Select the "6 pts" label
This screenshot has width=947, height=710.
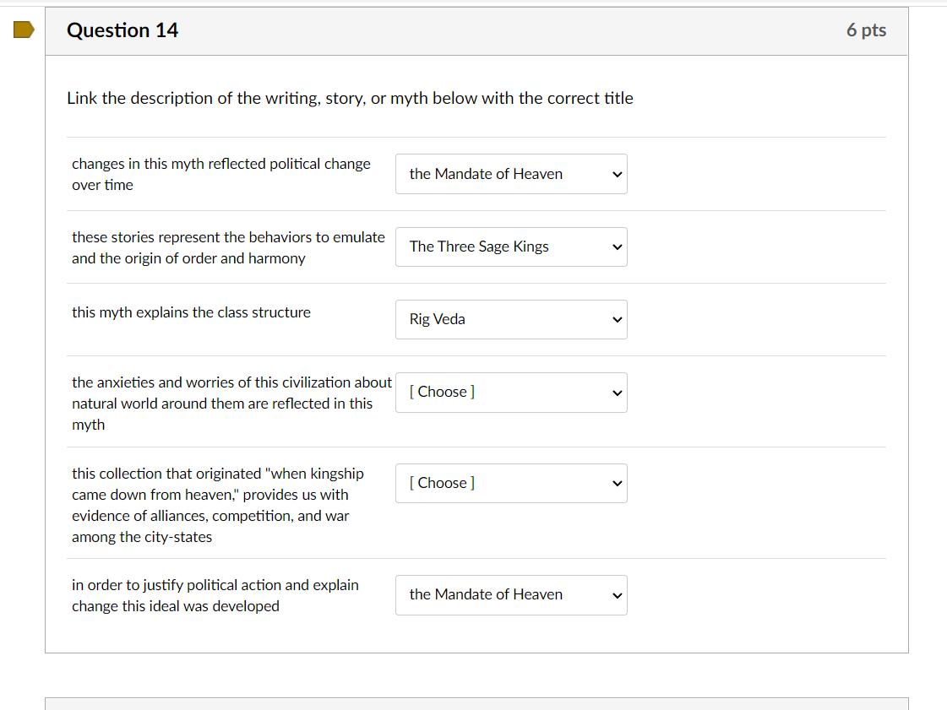click(866, 30)
